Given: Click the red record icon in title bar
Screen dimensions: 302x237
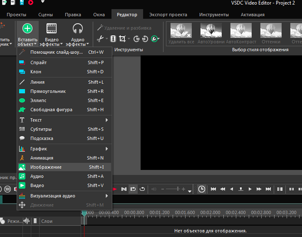Looking at the screenshot, I should (31, 2).
